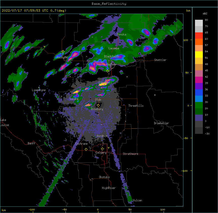Click the Lake Louise label at left edge
Viewport: 218px width, 213px height.
[5, 122]
